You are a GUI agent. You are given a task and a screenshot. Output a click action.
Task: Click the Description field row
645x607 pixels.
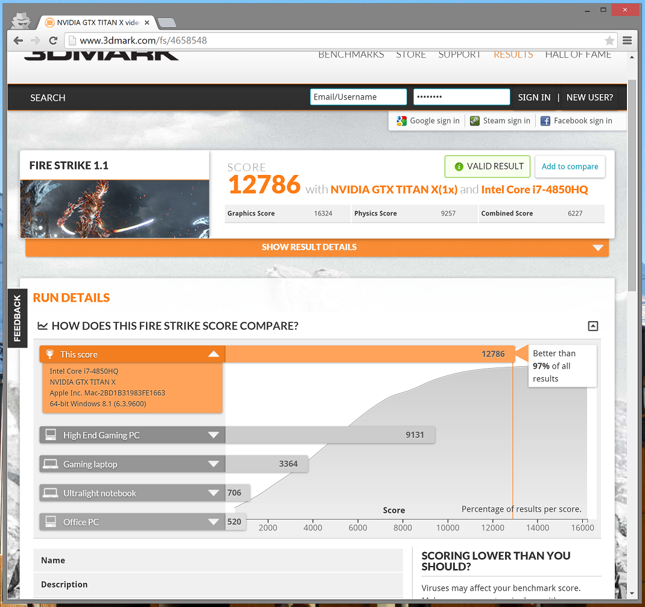pyautogui.click(x=218, y=585)
